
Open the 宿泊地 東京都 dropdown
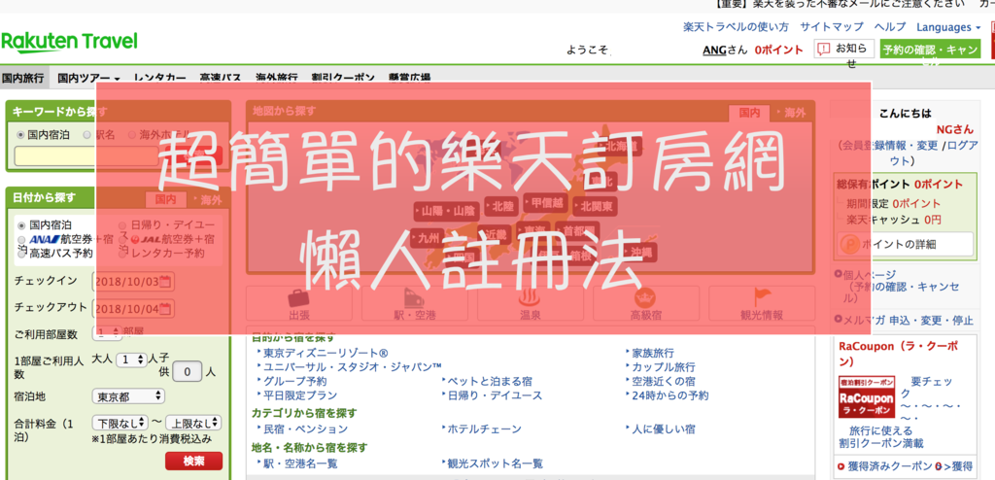pos(128,396)
